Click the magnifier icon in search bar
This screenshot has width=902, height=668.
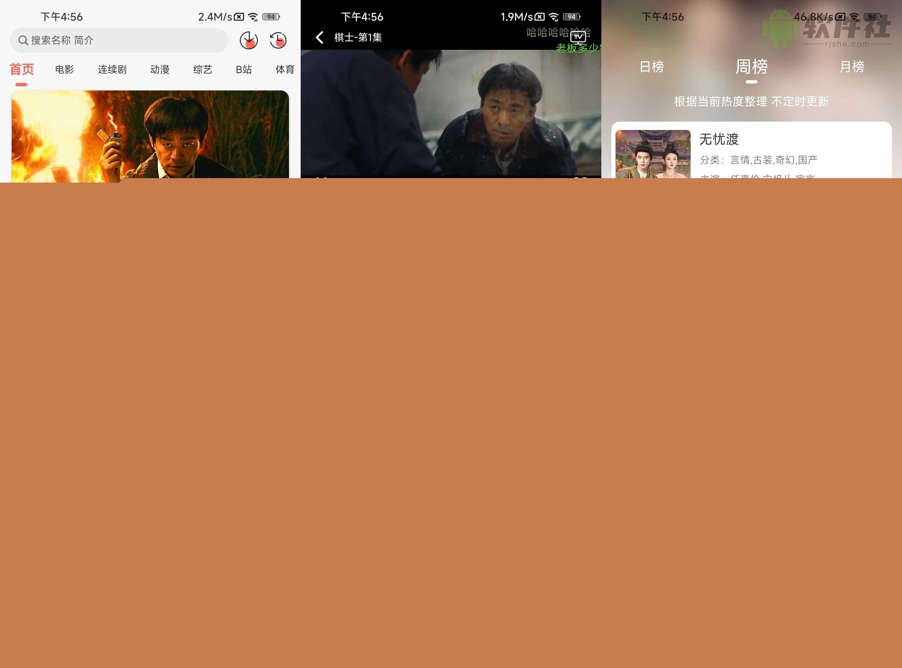point(23,40)
